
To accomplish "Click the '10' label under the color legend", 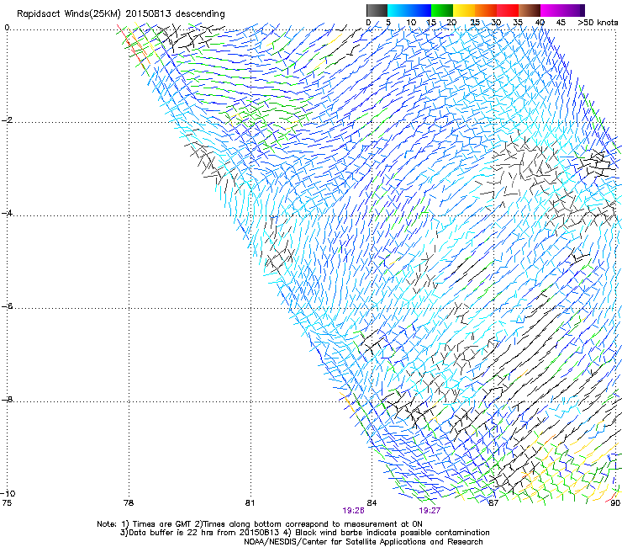I will (411, 23).
